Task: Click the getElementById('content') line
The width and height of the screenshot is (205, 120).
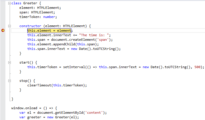Action: coord(63,113)
